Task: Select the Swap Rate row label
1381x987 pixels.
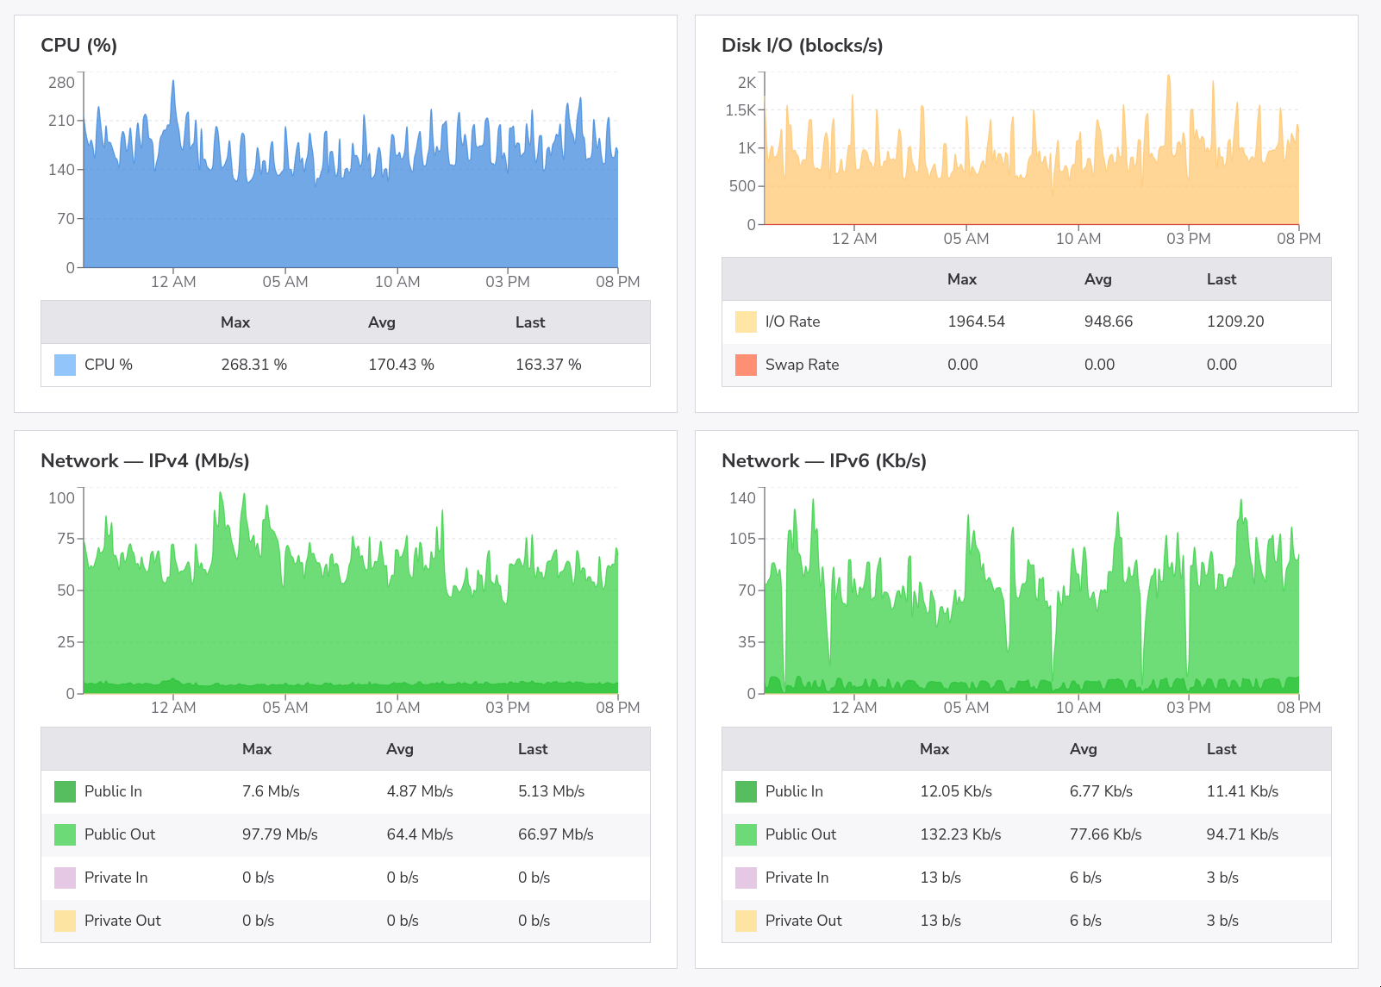Action: [x=802, y=365]
